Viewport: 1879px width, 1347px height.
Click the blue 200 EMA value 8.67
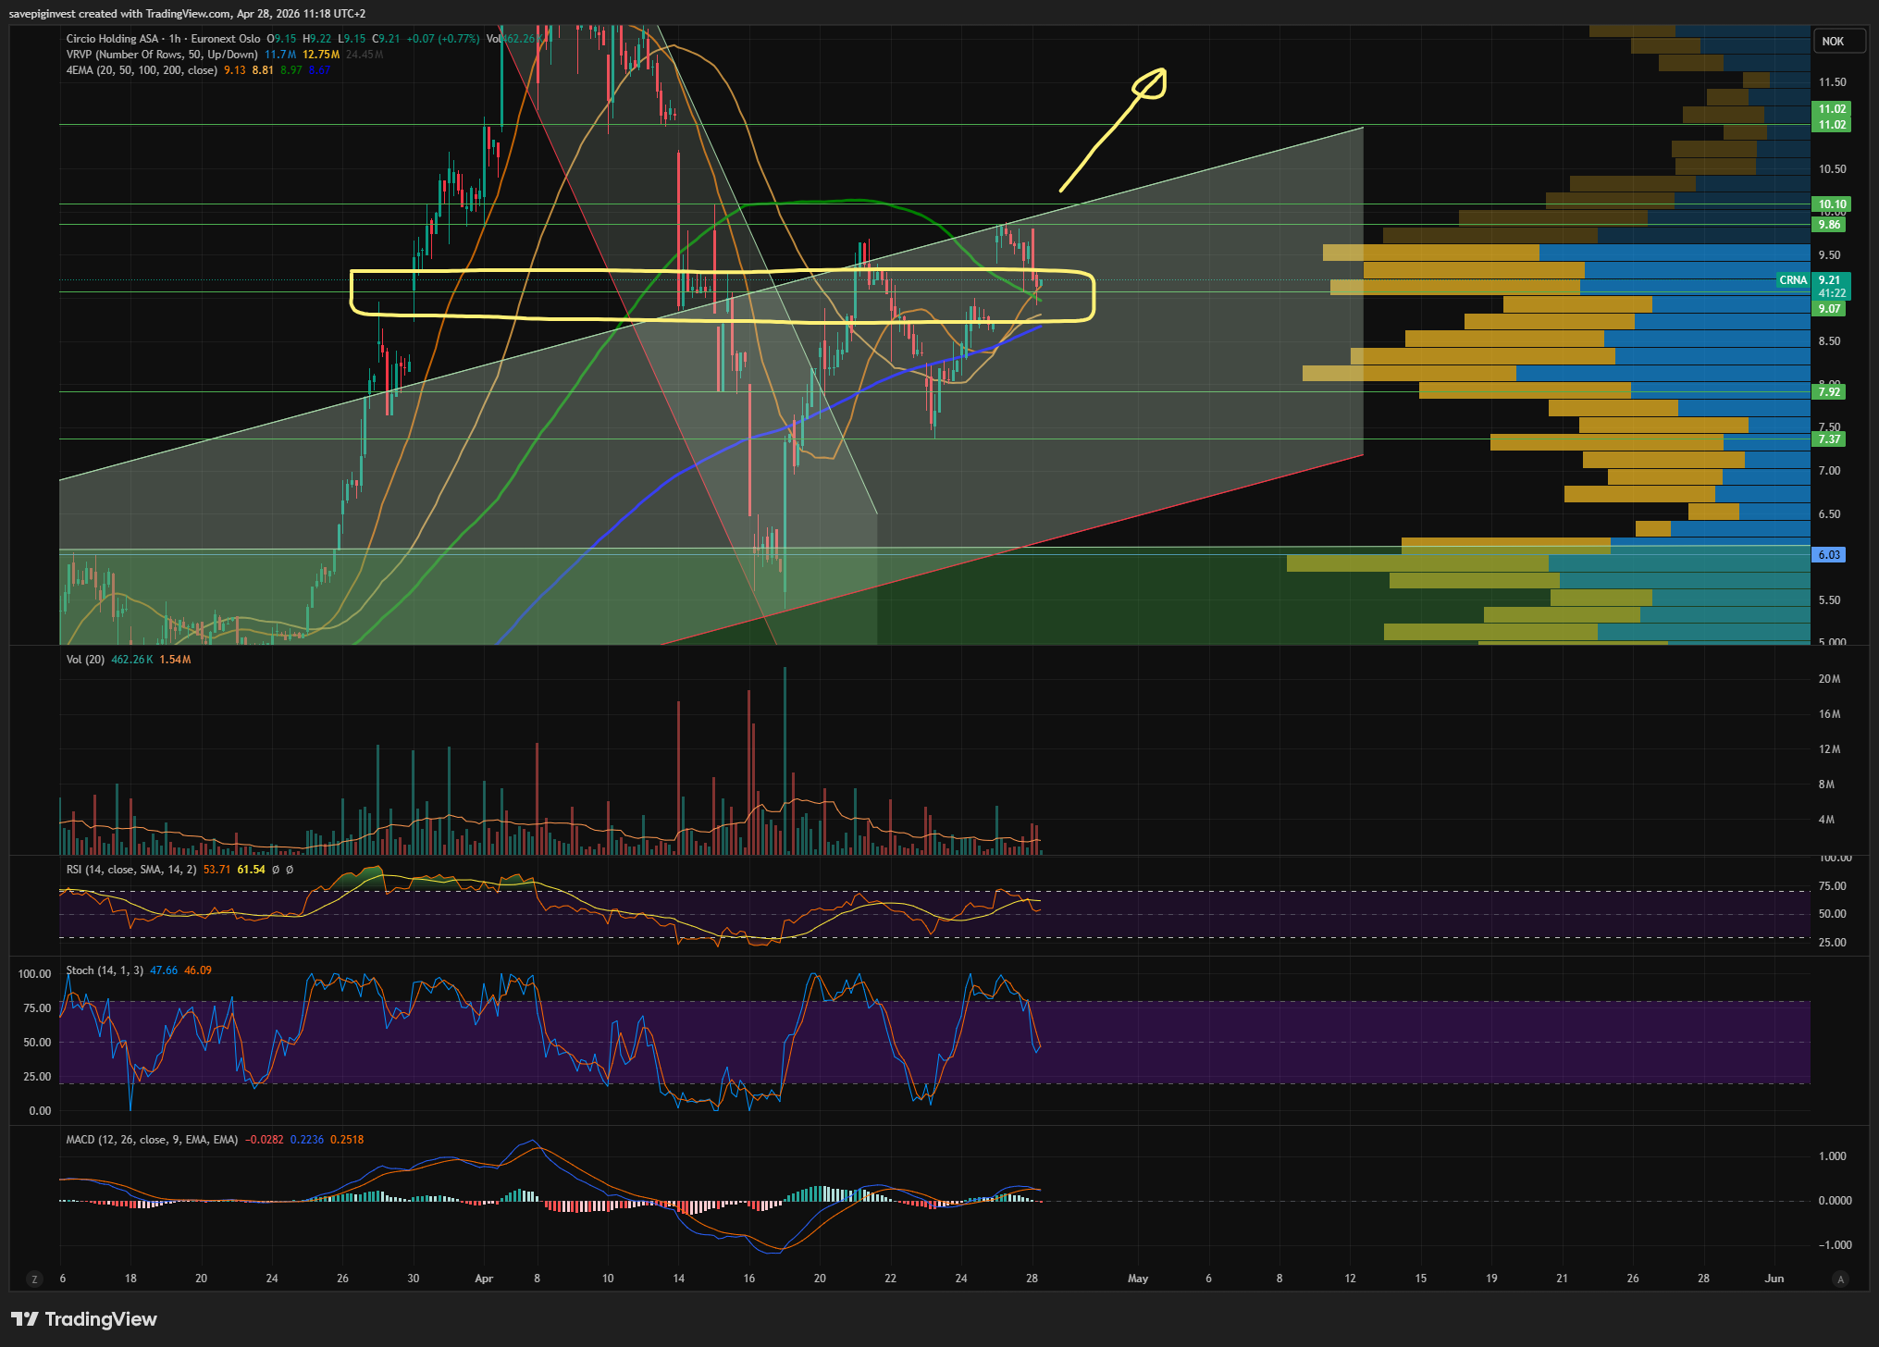pyautogui.click(x=319, y=70)
